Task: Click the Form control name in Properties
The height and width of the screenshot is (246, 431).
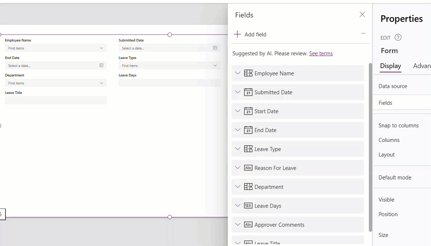Action: 389,51
